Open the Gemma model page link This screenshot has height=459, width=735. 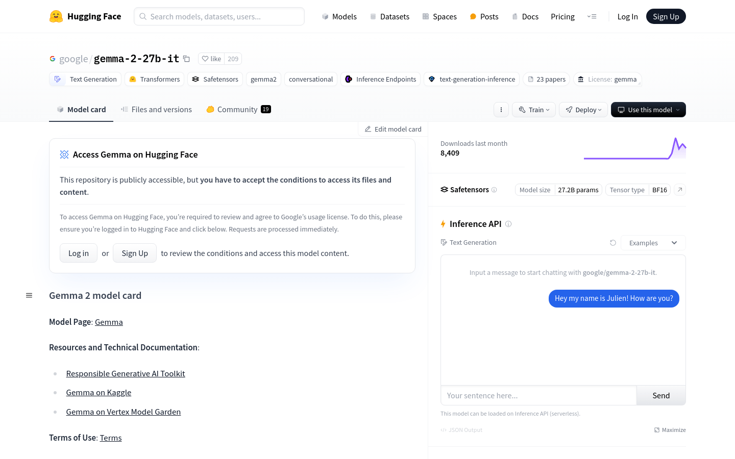pyautogui.click(x=109, y=322)
